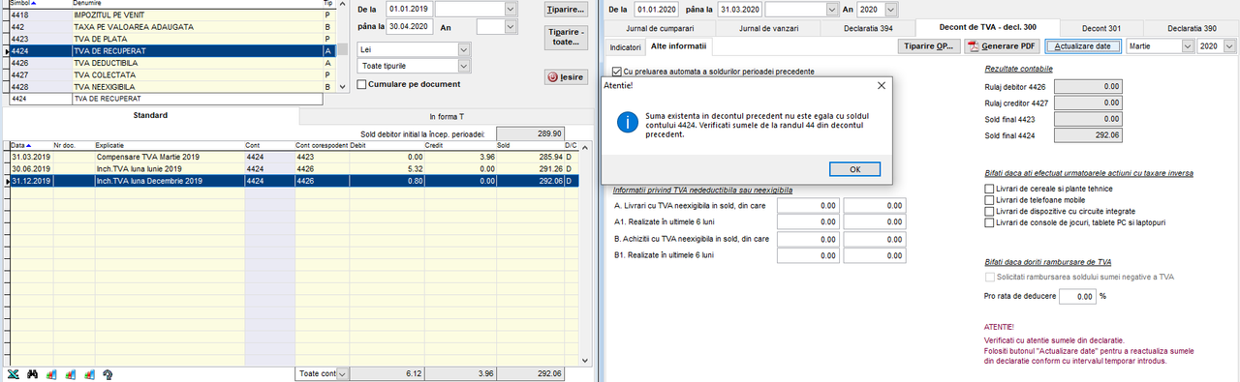The image size is (1240, 382).
Task: Click the Excel export icon
Action: 14,373
